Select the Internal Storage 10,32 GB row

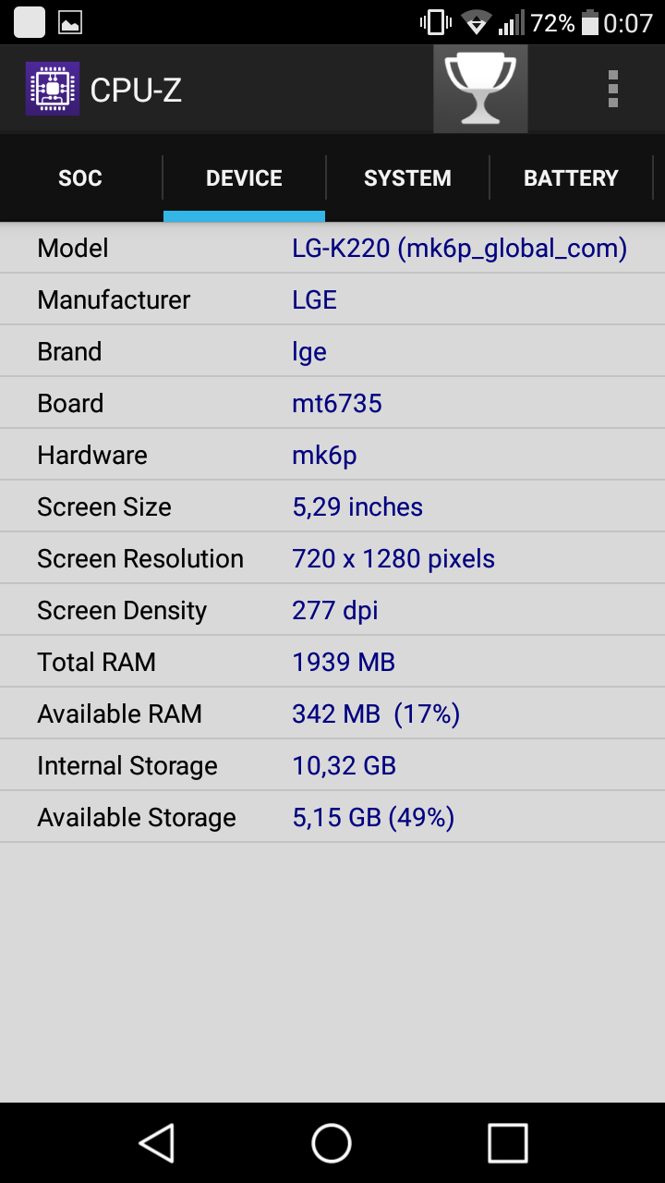(x=332, y=765)
